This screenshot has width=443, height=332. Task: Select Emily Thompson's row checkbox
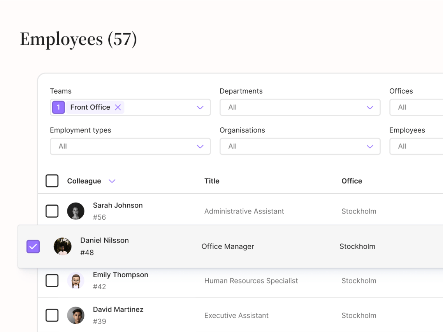coord(52,281)
